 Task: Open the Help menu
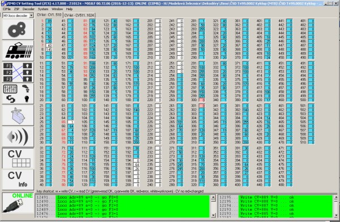(69, 9)
